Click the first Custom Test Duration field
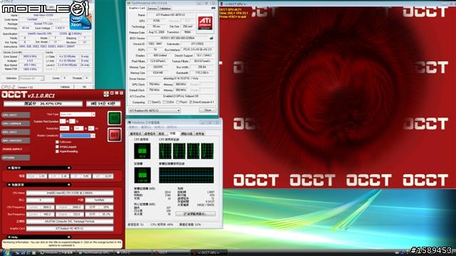Viewport: 456px width, 256px height. 63,122
